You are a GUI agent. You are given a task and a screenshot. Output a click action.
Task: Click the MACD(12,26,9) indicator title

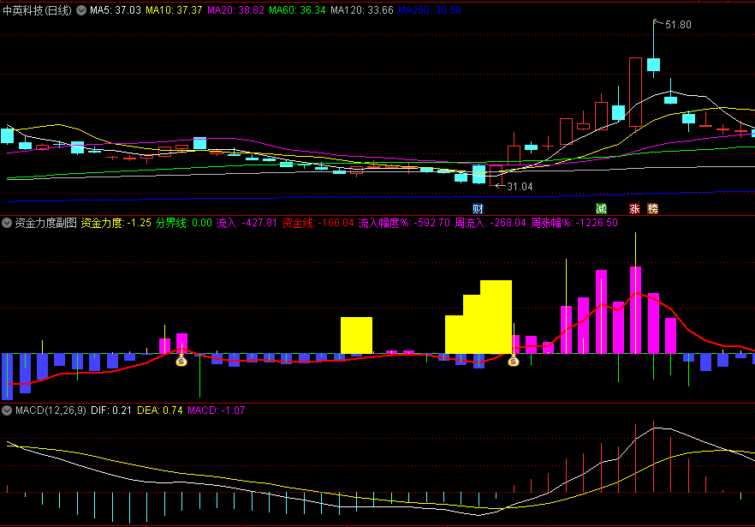tap(51, 410)
